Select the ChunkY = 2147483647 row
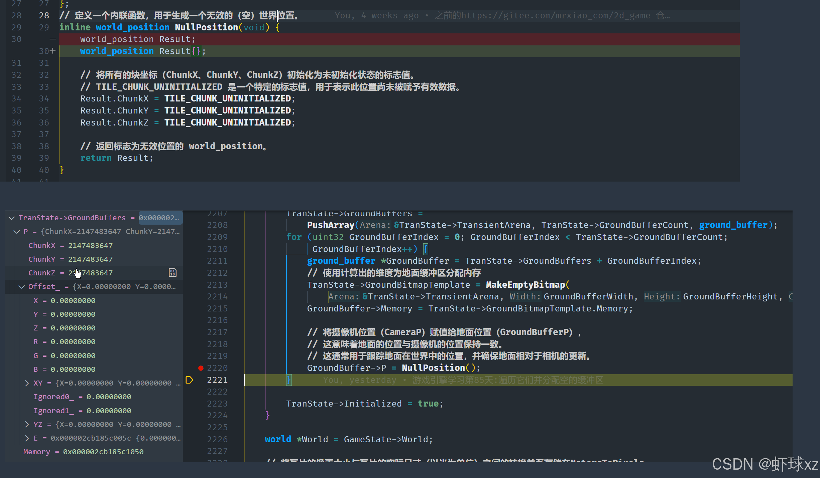The height and width of the screenshot is (478, 820). pyautogui.click(x=94, y=259)
